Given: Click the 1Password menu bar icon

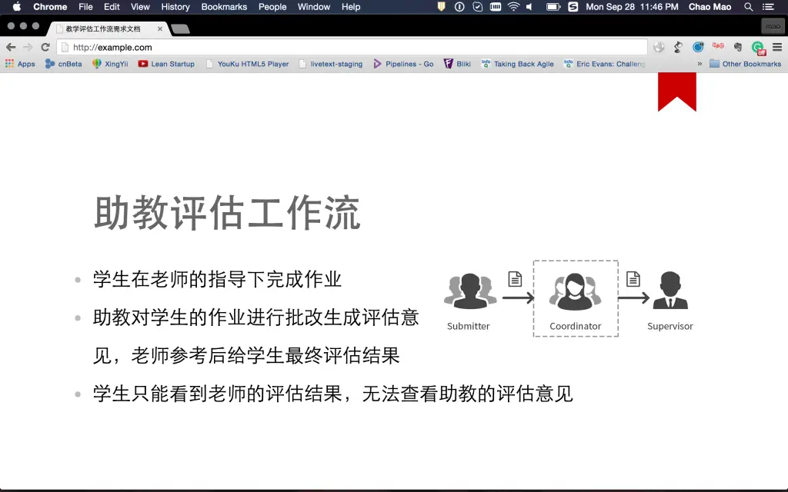Looking at the screenshot, I should 459,6.
